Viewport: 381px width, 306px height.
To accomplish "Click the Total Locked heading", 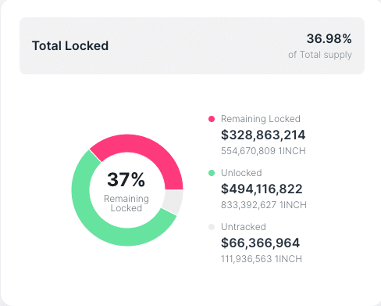I will tap(70, 46).
